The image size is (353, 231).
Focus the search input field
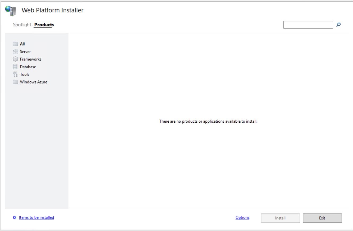[308, 25]
